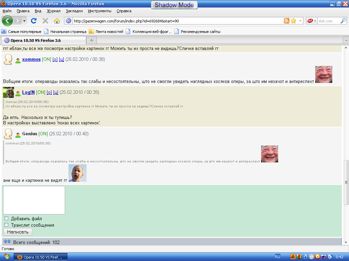Click the man's photo in Genius's post
This screenshot has height=261, width=349.
point(77,173)
